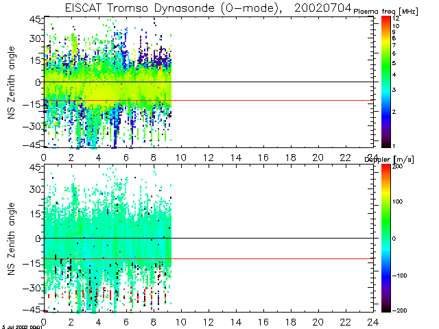439x329 pixels.
Task: Click the "5" tick on plasma frequency colorbar
Action: point(394,63)
